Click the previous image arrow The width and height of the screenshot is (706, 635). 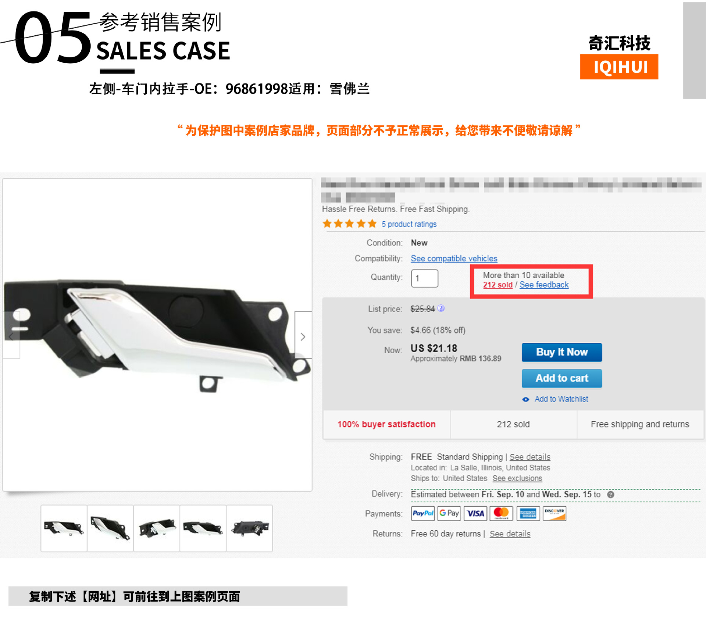point(11,335)
